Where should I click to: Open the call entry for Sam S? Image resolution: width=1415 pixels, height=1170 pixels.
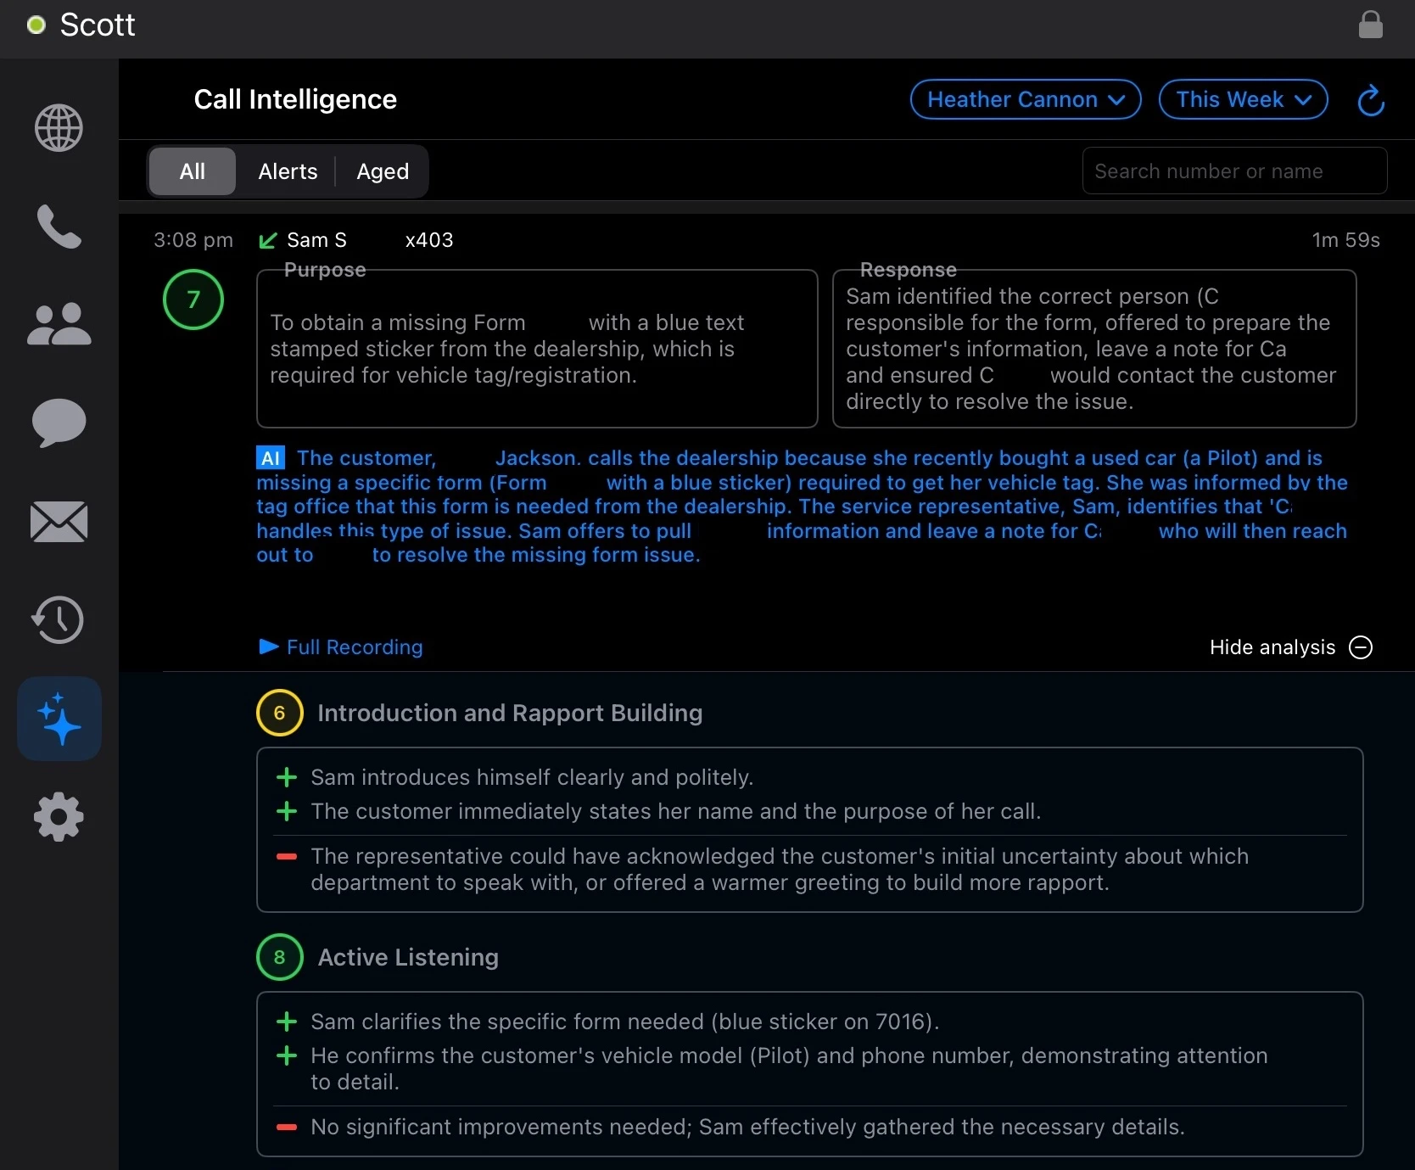[315, 240]
